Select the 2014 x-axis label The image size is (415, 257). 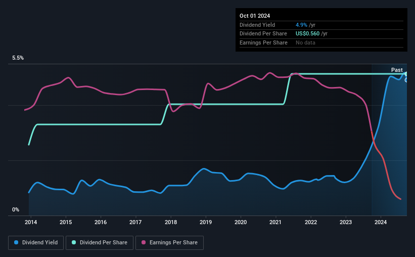(31, 222)
